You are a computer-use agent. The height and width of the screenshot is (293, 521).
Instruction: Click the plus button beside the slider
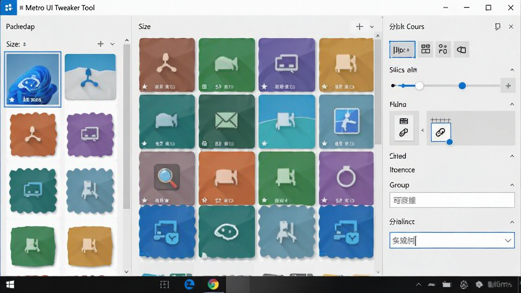coord(508,85)
